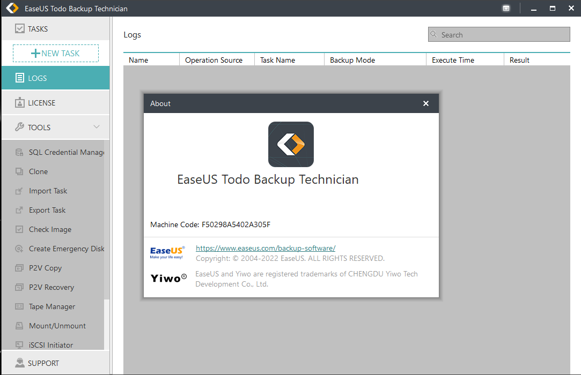Collapse the Tools section chevron
The width and height of the screenshot is (581, 375).
pos(97,126)
